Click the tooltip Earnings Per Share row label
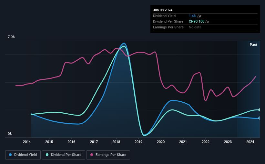The height and width of the screenshot is (164, 265). pyautogui.click(x=168, y=27)
